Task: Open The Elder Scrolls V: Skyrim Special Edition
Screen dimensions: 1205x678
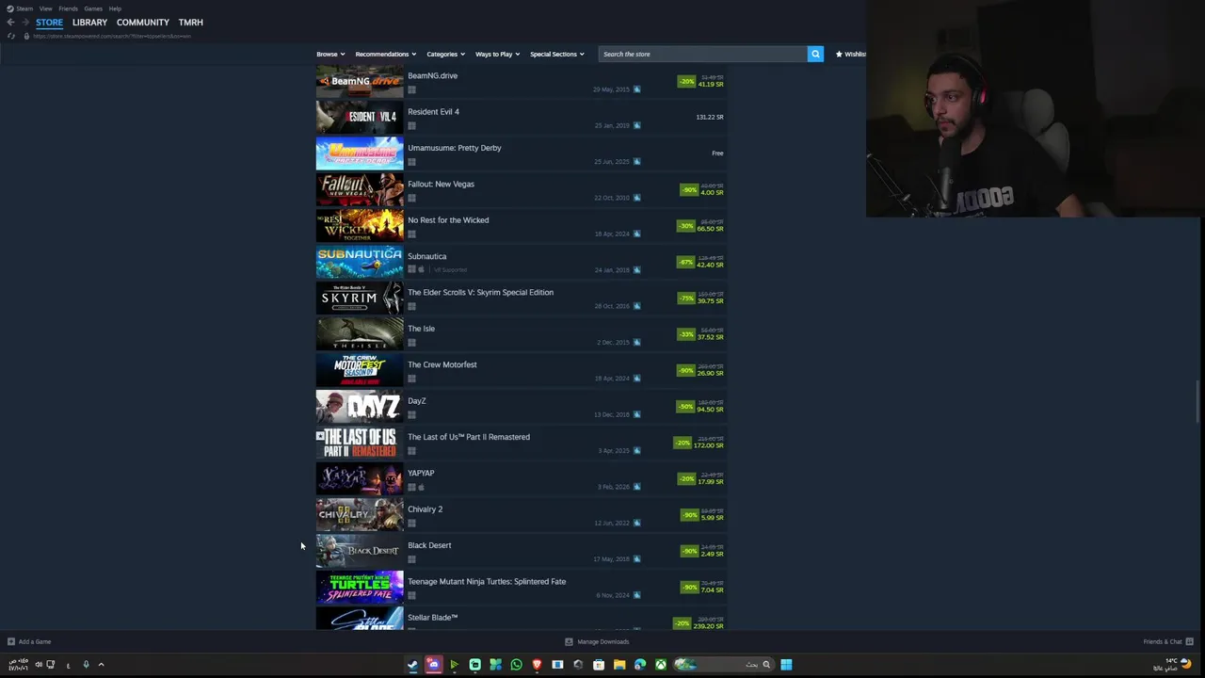Action: click(480, 292)
